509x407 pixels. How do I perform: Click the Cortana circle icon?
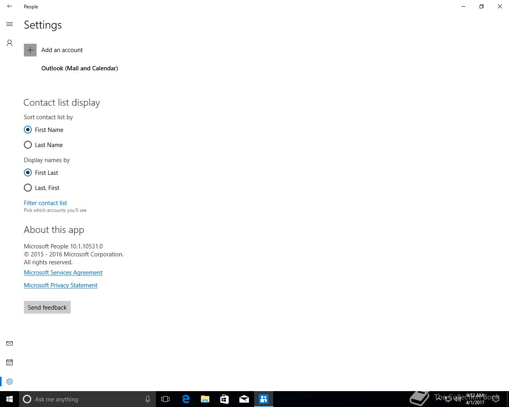pos(27,399)
